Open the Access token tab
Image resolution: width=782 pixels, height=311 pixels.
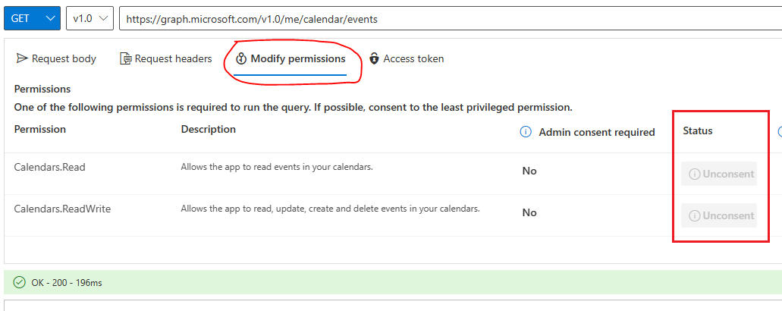point(407,59)
